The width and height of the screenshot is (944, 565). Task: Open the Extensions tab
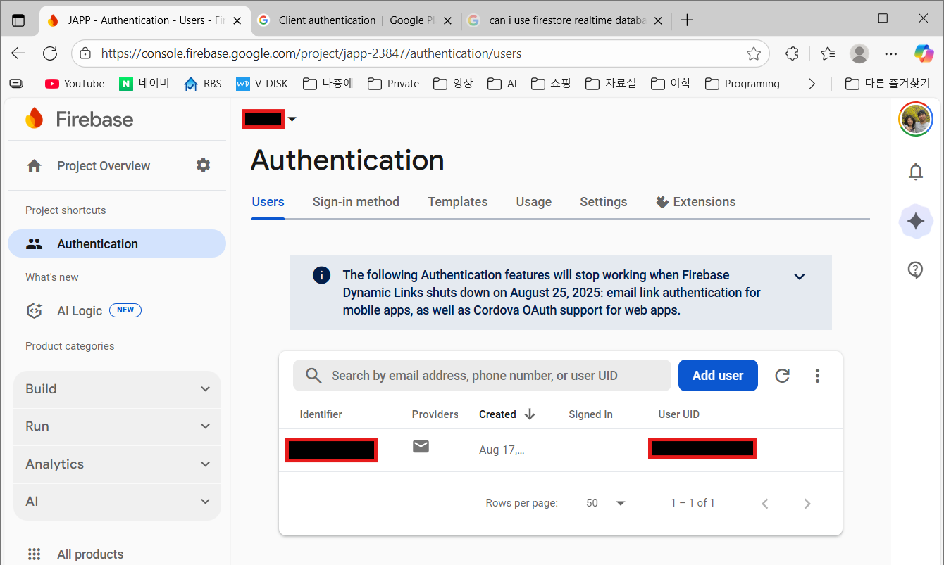(695, 202)
